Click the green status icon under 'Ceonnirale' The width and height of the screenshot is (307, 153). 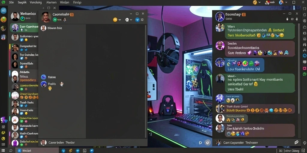(55, 19)
